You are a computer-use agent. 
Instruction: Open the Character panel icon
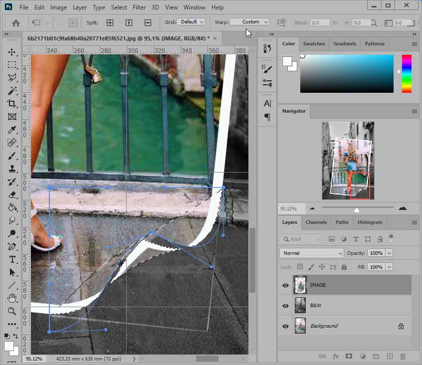tap(267, 103)
